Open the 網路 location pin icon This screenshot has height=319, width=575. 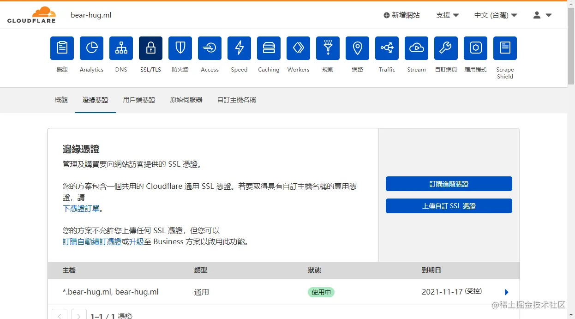pos(357,48)
